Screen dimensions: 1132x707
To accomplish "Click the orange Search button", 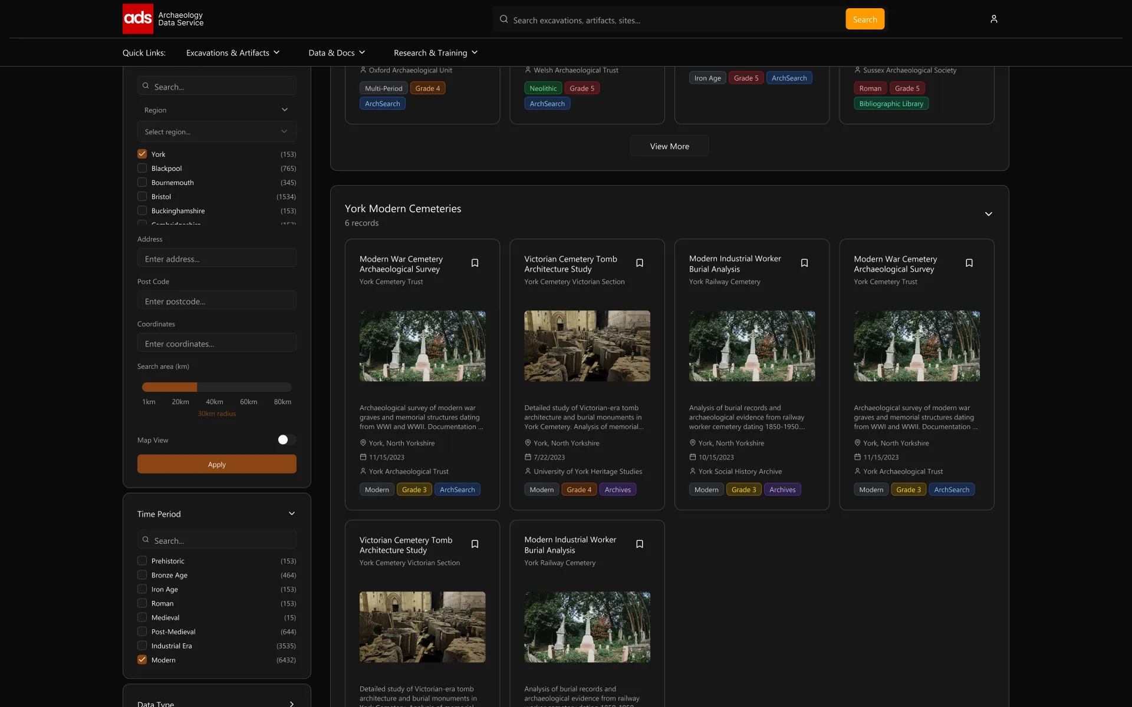I will click(x=864, y=19).
